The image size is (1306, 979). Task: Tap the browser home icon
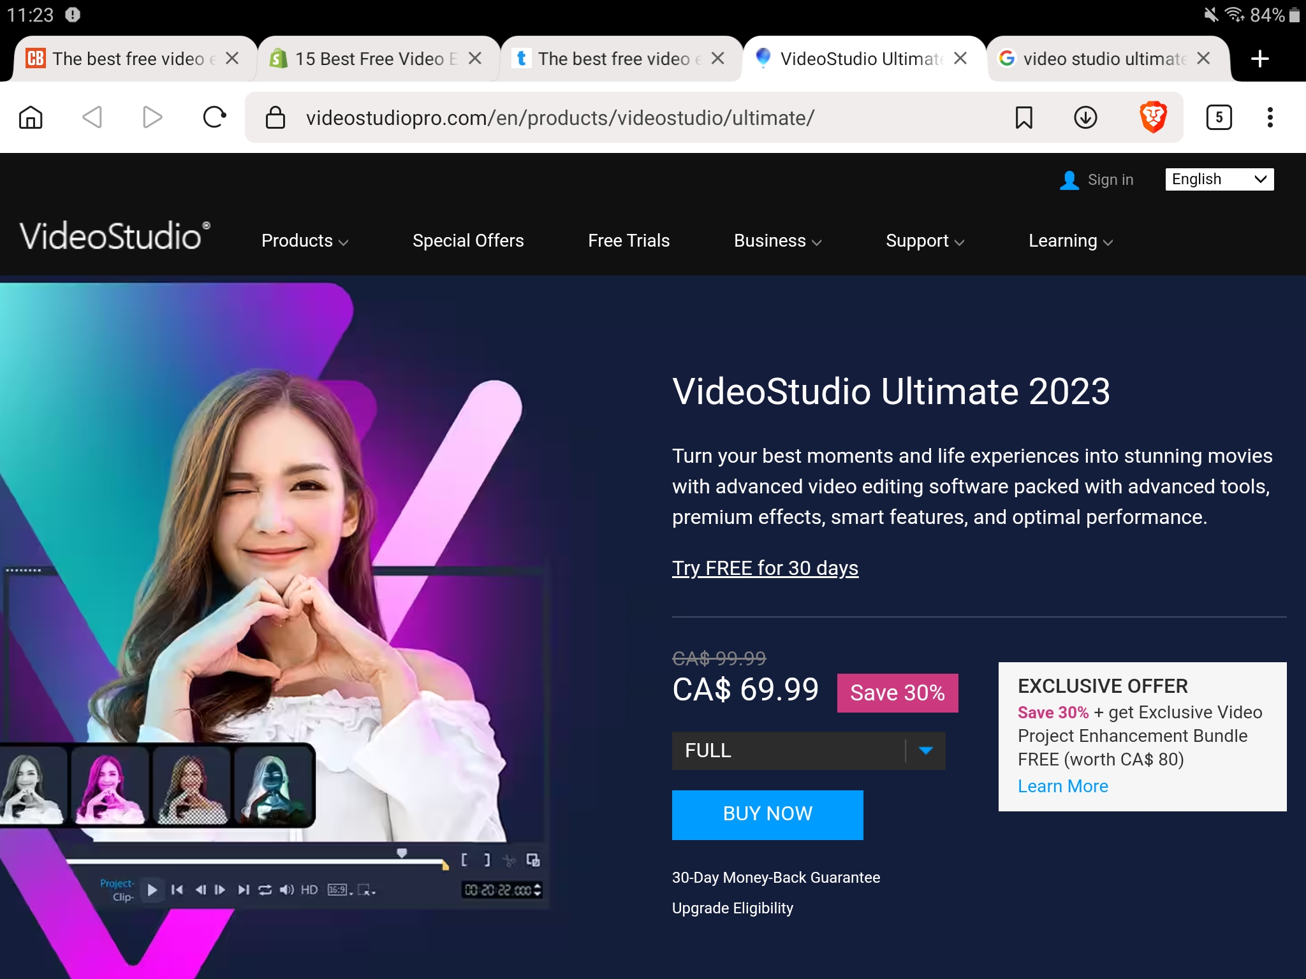click(x=31, y=117)
